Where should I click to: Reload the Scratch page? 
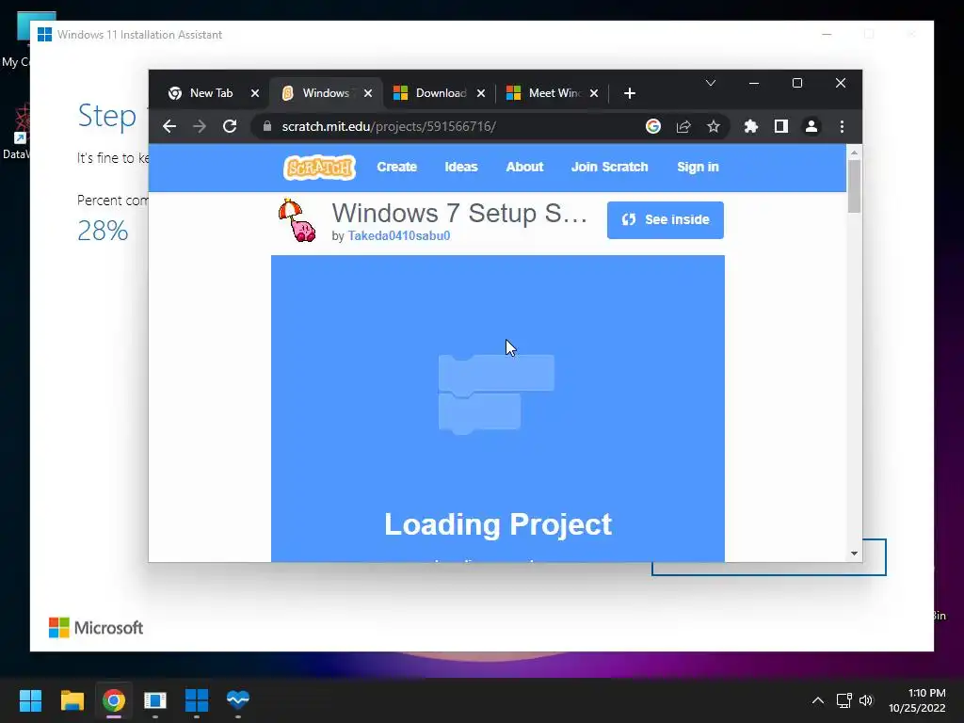point(230,127)
